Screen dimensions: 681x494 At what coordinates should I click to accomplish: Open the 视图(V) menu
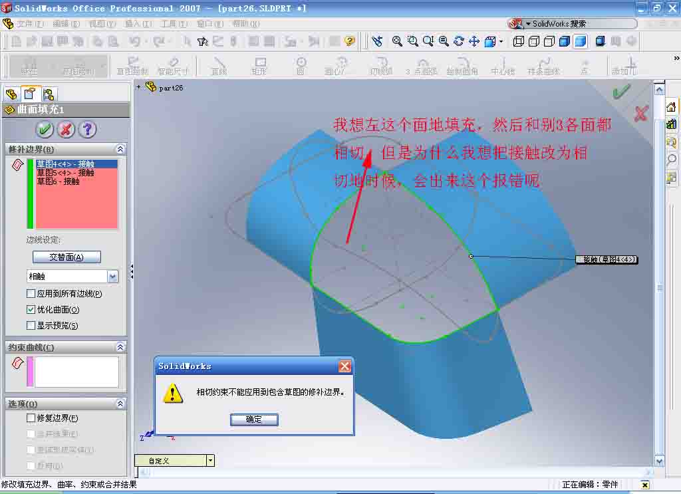coord(102,24)
